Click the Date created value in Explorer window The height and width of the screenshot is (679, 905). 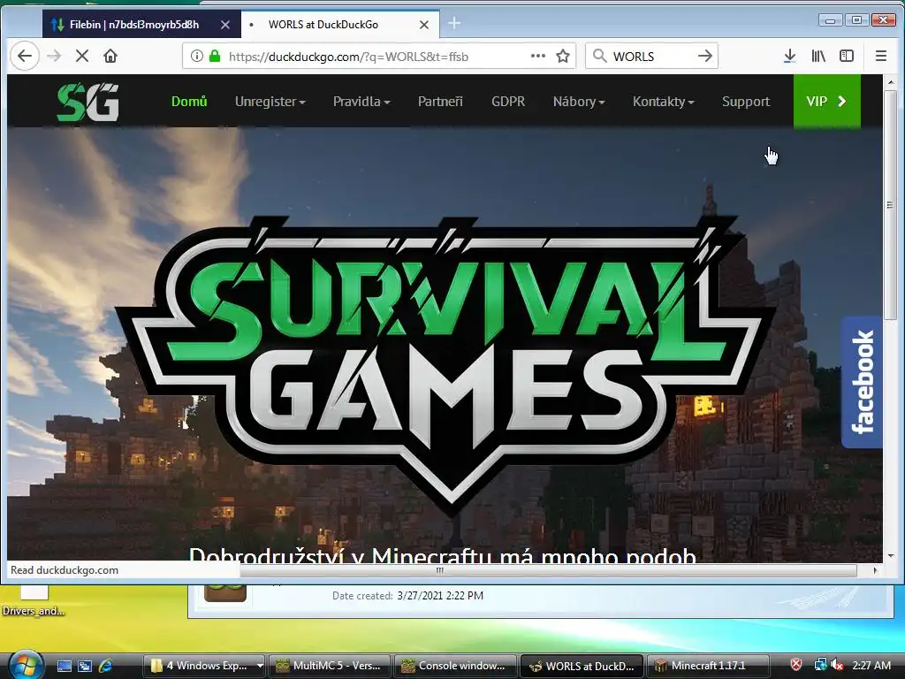[440, 596]
